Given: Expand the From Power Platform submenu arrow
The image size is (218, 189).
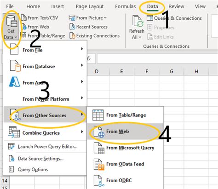Looking at the screenshot, I should click(x=82, y=98).
